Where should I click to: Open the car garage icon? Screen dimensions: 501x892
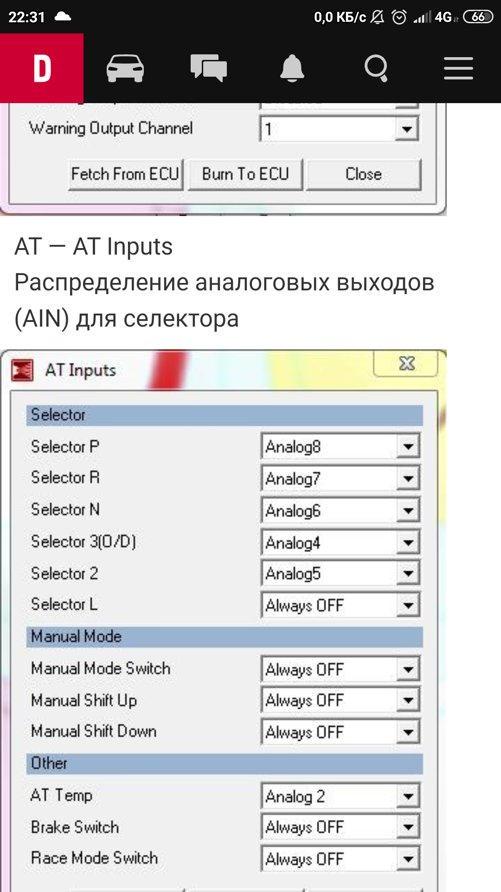click(x=125, y=68)
